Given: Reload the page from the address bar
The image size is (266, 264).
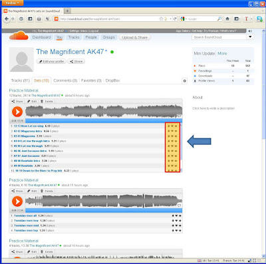Looking at the screenshot, I should pyautogui.click(x=175, y=19).
